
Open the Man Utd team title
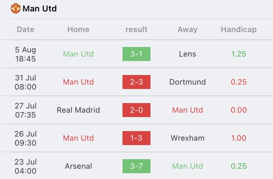pyautogui.click(x=39, y=9)
